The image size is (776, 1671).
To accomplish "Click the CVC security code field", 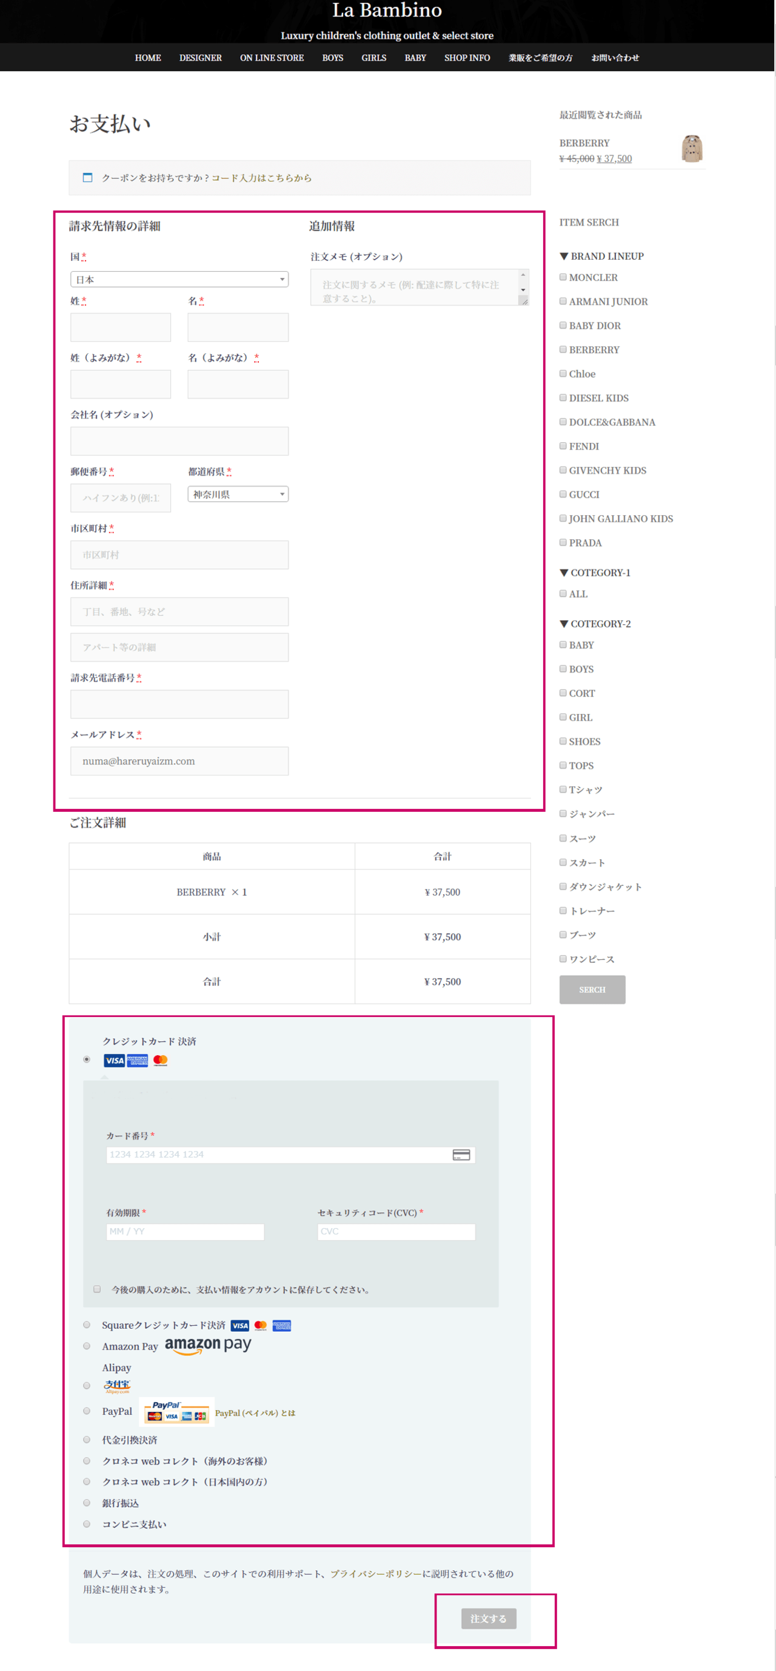I will (x=396, y=1231).
